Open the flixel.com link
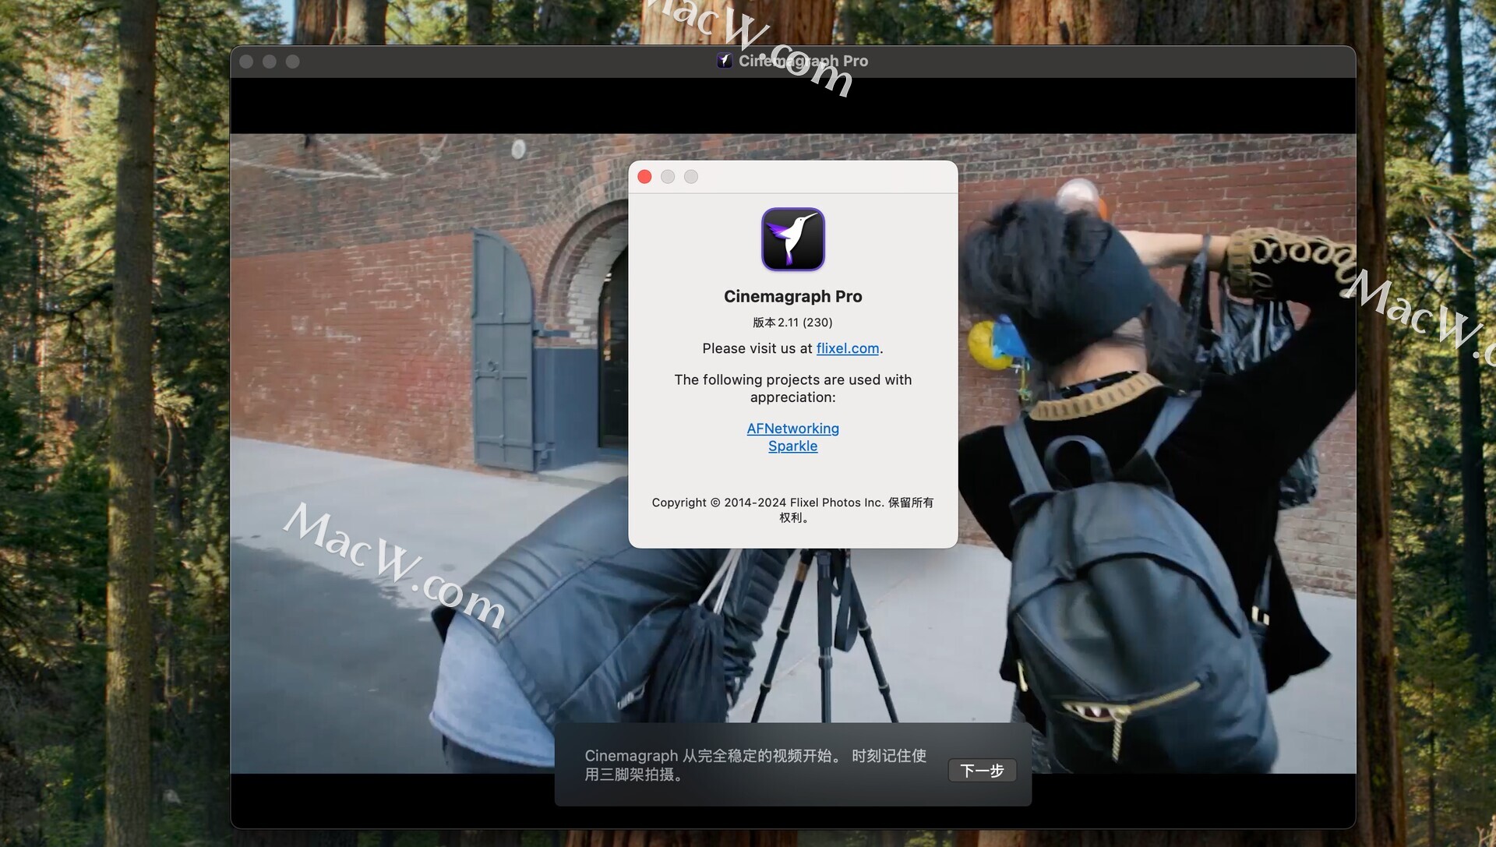This screenshot has height=847, width=1496. (x=847, y=348)
